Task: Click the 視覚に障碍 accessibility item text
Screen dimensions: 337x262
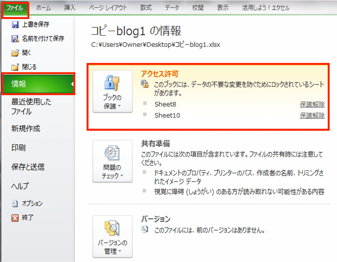Action: pyautogui.click(x=239, y=192)
